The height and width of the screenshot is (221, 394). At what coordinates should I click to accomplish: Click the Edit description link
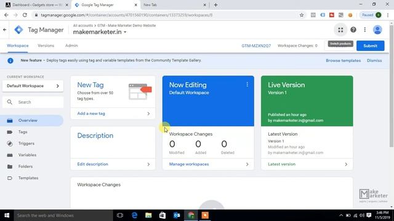point(92,164)
